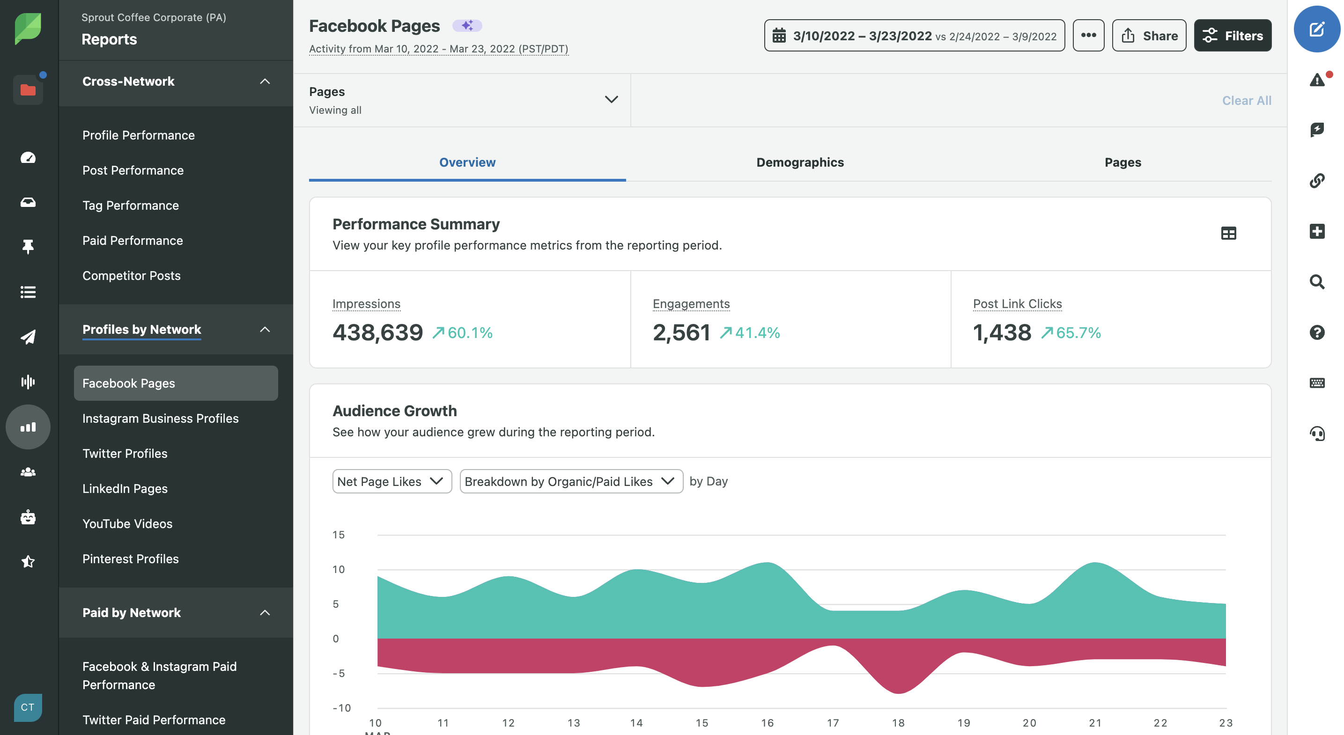Image resolution: width=1344 pixels, height=735 pixels.
Task: Click the help question mark icon
Action: [1317, 331]
